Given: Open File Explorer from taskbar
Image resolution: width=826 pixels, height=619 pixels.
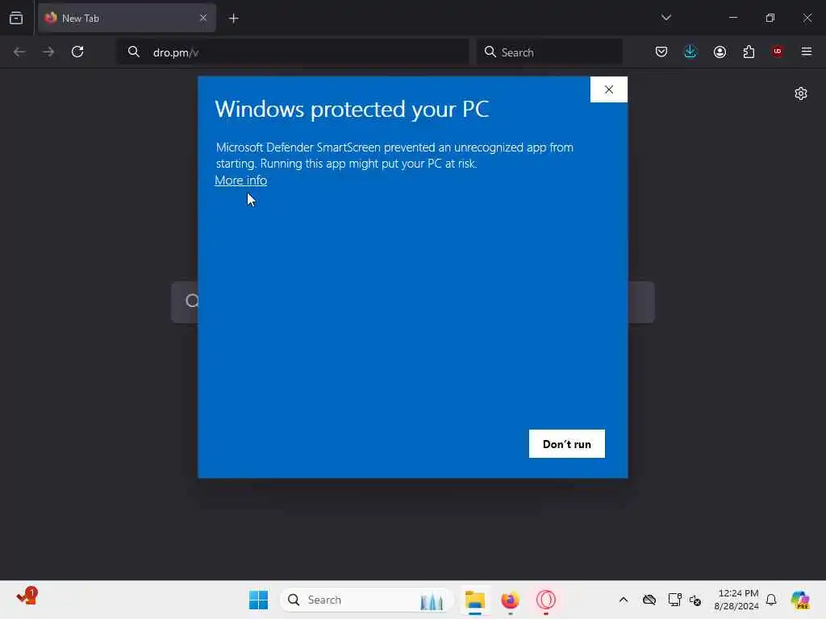Looking at the screenshot, I should [x=474, y=600].
